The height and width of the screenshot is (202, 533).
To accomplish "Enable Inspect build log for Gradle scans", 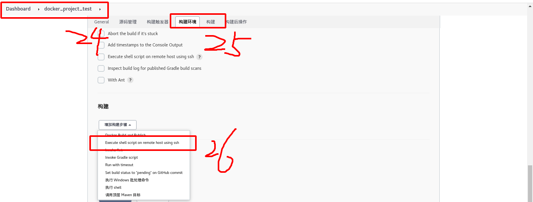I will 101,68.
